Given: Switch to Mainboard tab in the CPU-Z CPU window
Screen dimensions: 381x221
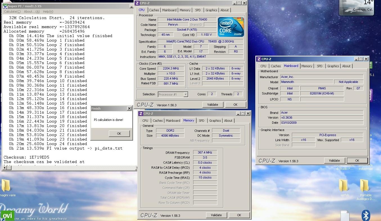Looking at the screenshot, I should (x=169, y=10).
